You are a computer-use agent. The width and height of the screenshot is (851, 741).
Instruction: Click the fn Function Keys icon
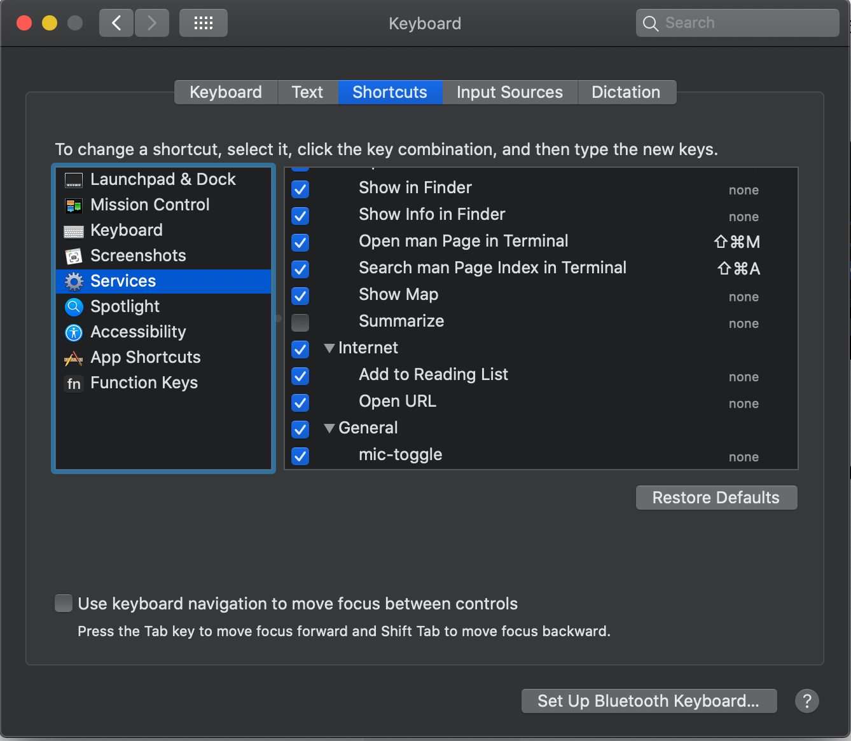point(74,384)
